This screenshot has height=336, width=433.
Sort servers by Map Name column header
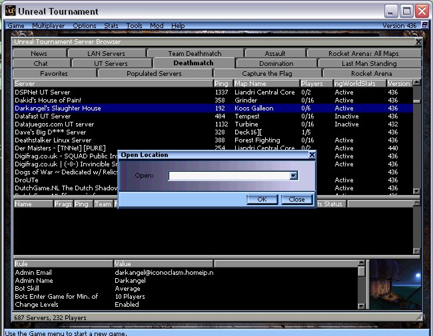pos(266,83)
